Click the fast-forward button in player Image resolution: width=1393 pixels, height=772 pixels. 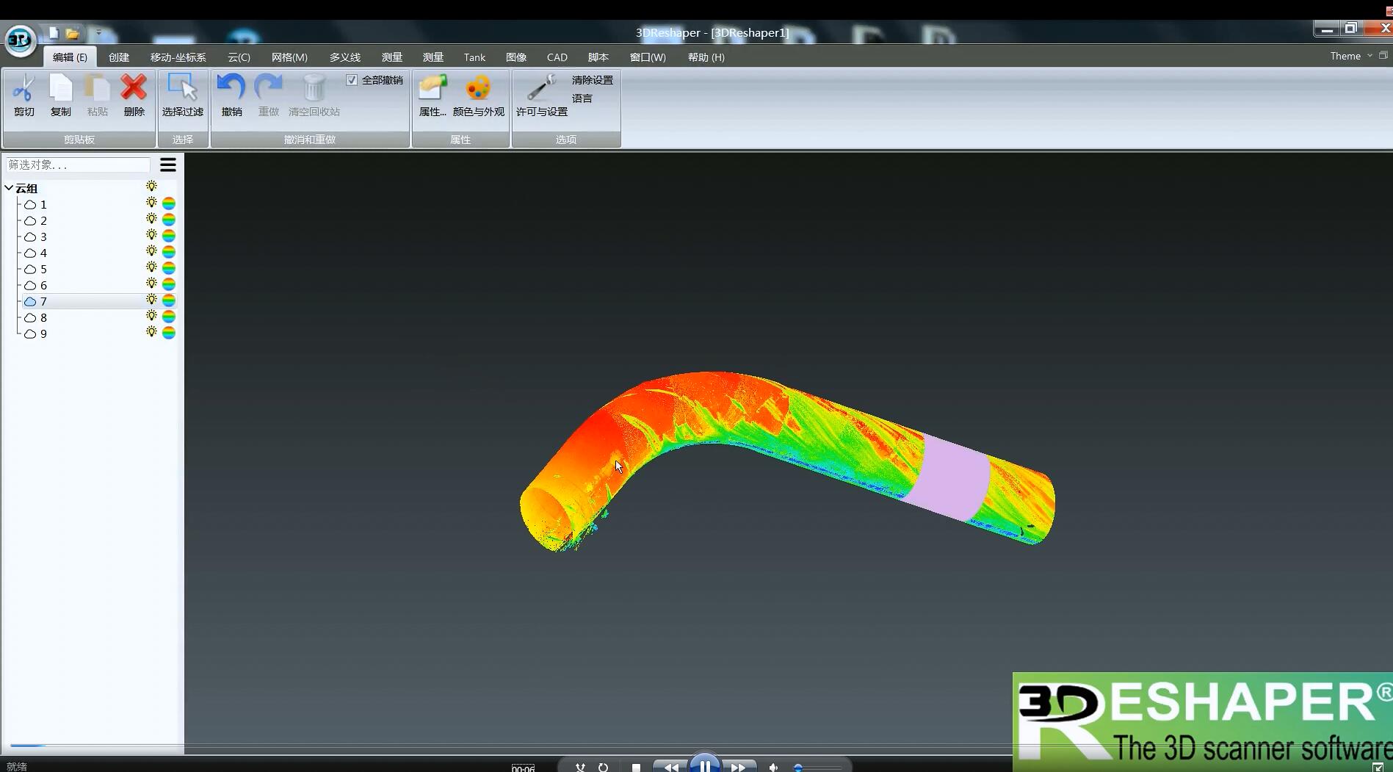738,767
